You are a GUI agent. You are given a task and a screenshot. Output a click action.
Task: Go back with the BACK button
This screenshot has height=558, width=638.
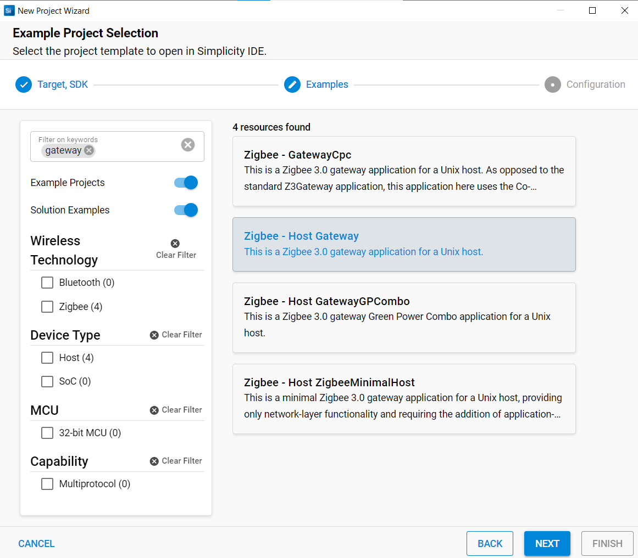(x=490, y=544)
